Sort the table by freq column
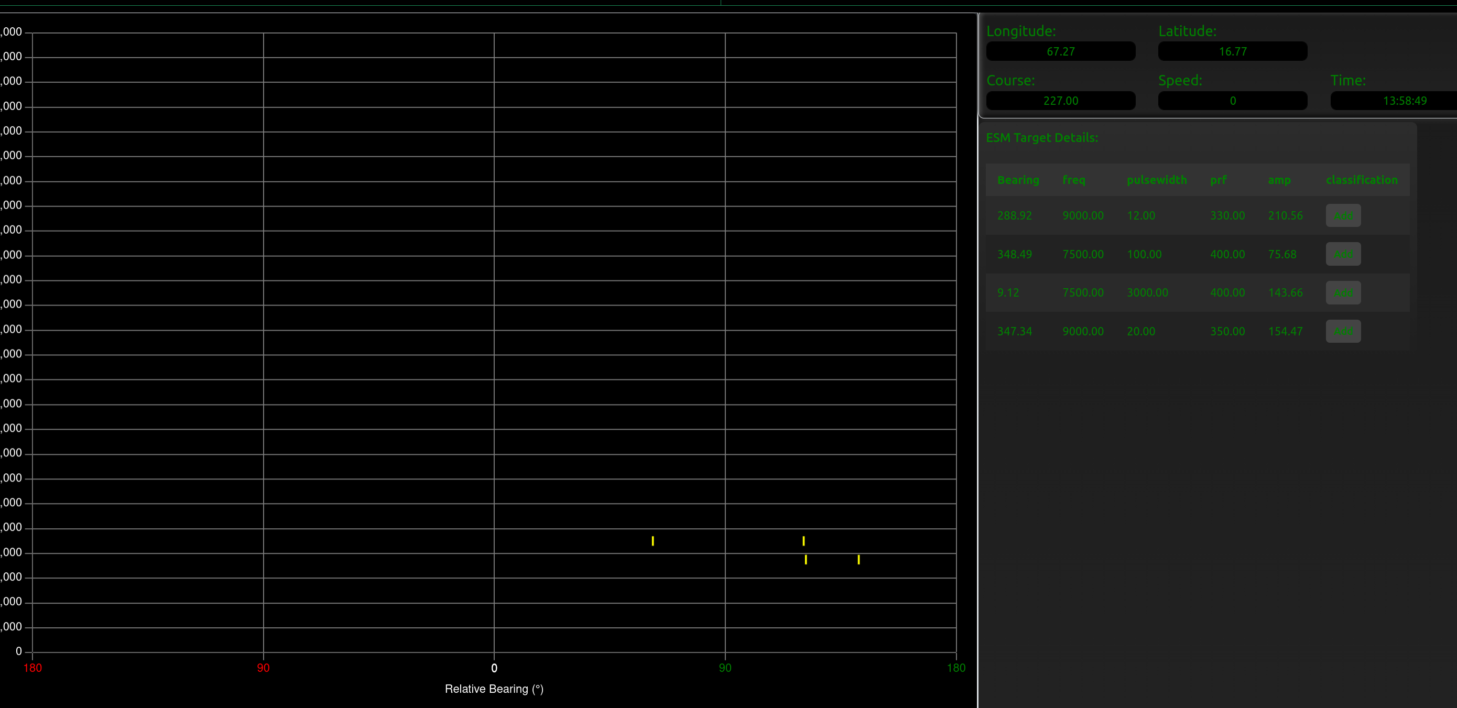Viewport: 1457px width, 708px height. coord(1074,180)
